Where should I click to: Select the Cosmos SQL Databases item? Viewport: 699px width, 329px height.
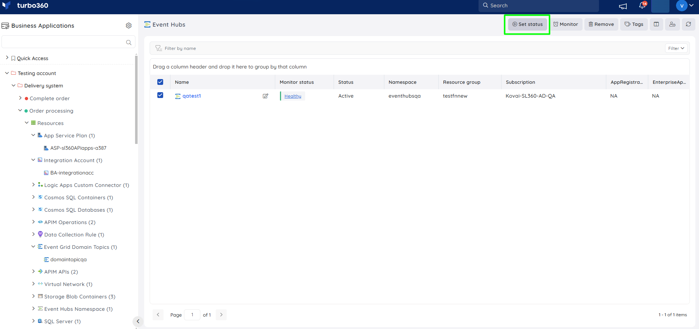(78, 210)
